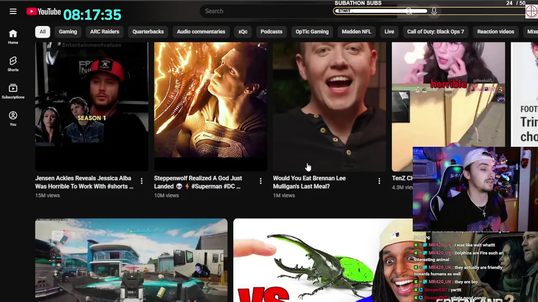This screenshot has height=302, width=538.
Task: Select the xQc filter chip
Action: [x=243, y=31]
